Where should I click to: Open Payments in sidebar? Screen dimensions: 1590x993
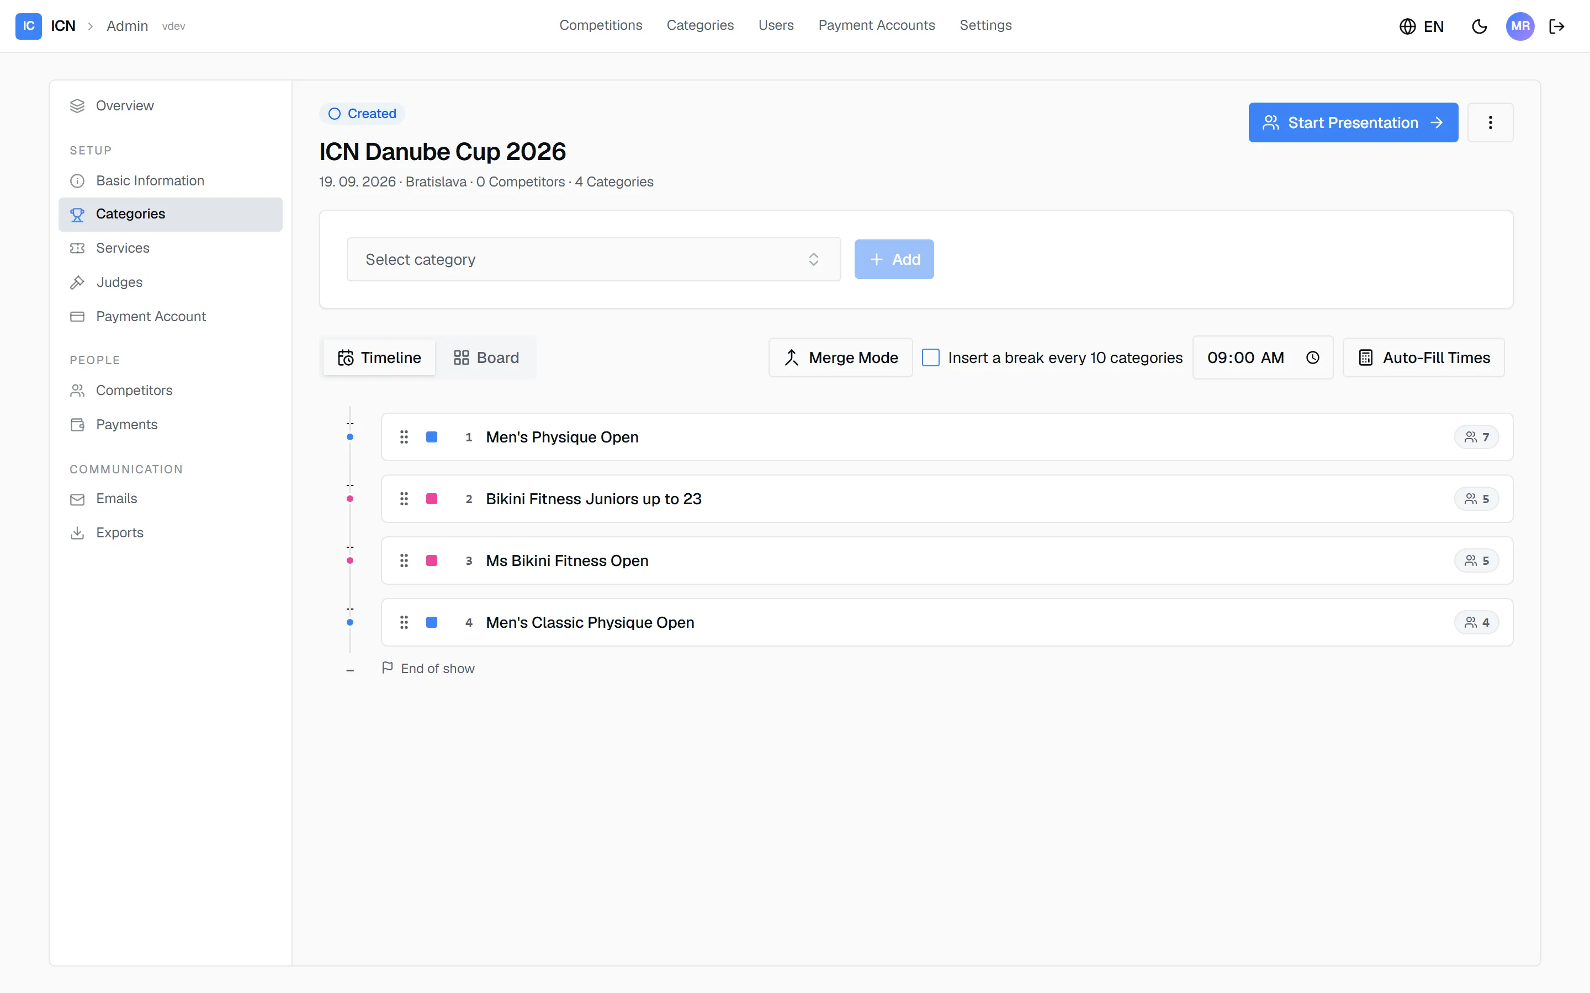pos(170,424)
